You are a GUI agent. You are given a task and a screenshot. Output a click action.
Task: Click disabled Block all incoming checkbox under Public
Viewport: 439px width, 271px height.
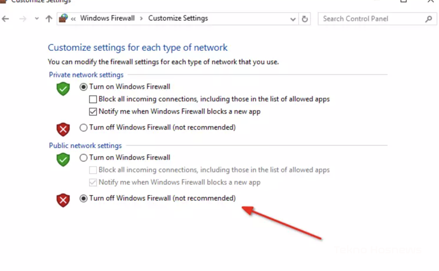(x=93, y=170)
